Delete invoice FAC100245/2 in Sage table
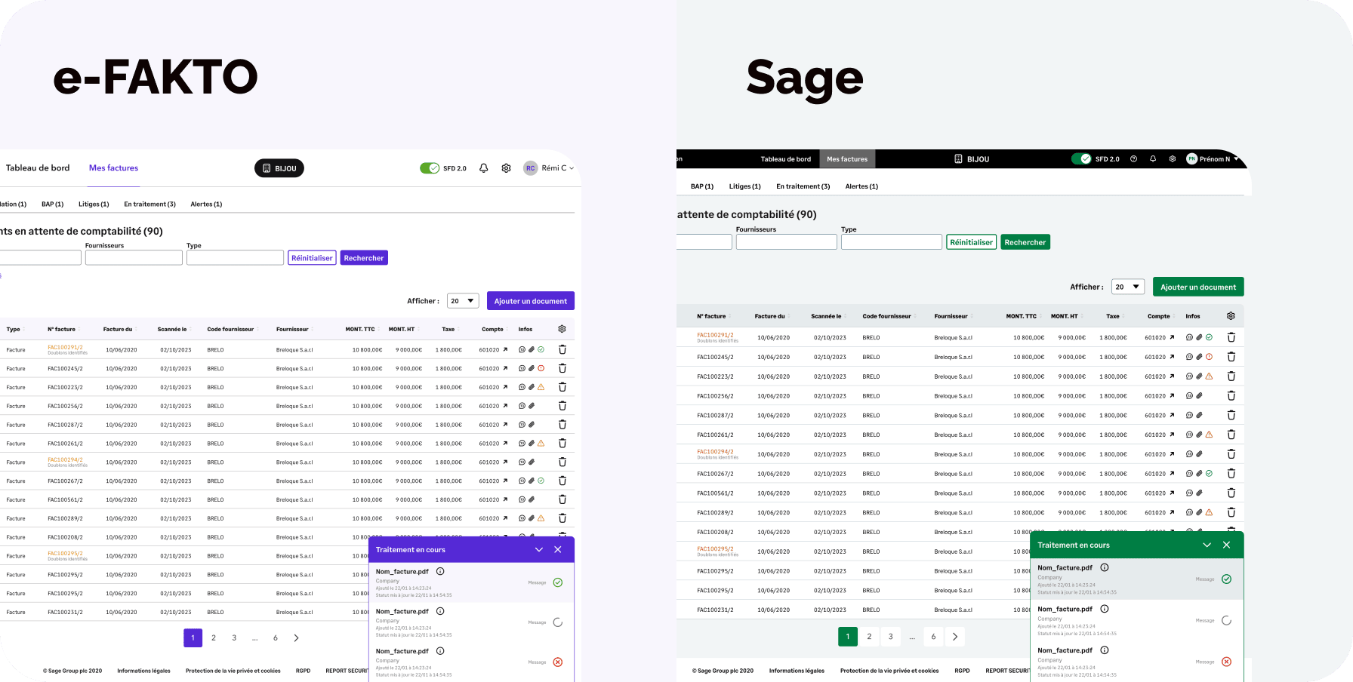 1231,357
